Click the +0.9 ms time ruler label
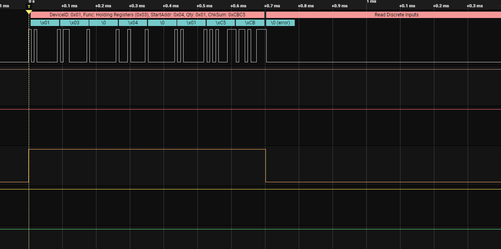The image size is (501, 249). click(340, 6)
